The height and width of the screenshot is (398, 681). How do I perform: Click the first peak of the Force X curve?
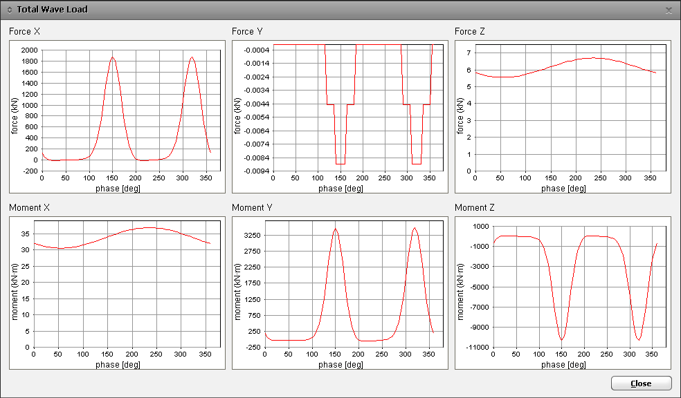pyautogui.click(x=111, y=58)
